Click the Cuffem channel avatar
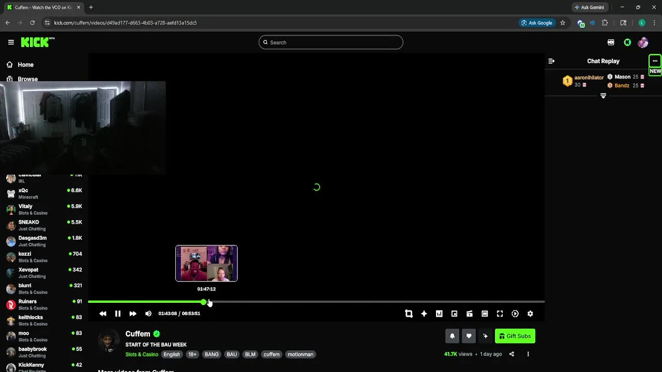This screenshot has width=662, height=372. (x=109, y=341)
